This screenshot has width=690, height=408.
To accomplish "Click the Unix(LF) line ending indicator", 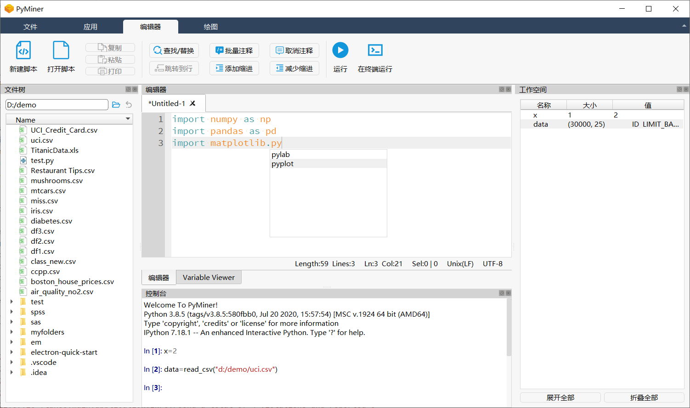I will tap(460, 264).
